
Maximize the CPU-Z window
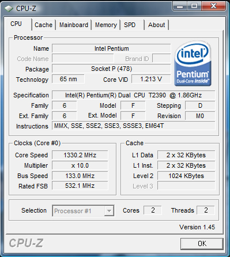click(x=194, y=6)
